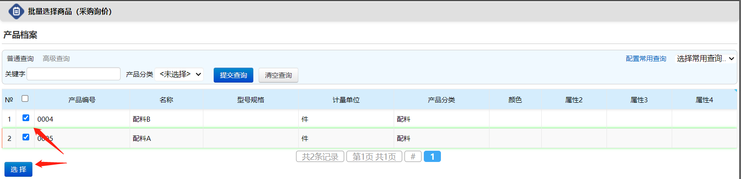Image resolution: width=741 pixels, height=179 pixels.
Task: Open the 选择常用查询 dropdown
Action: click(x=705, y=58)
